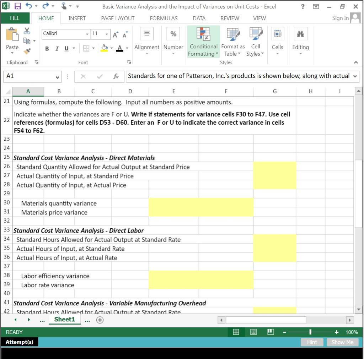Screen dimensions: 364x359
Task: Open Conditional Formatting options
Action: click(x=203, y=42)
